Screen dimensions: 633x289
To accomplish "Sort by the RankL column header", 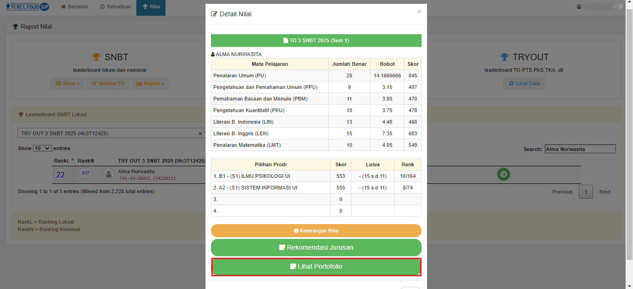I will 64,161.
